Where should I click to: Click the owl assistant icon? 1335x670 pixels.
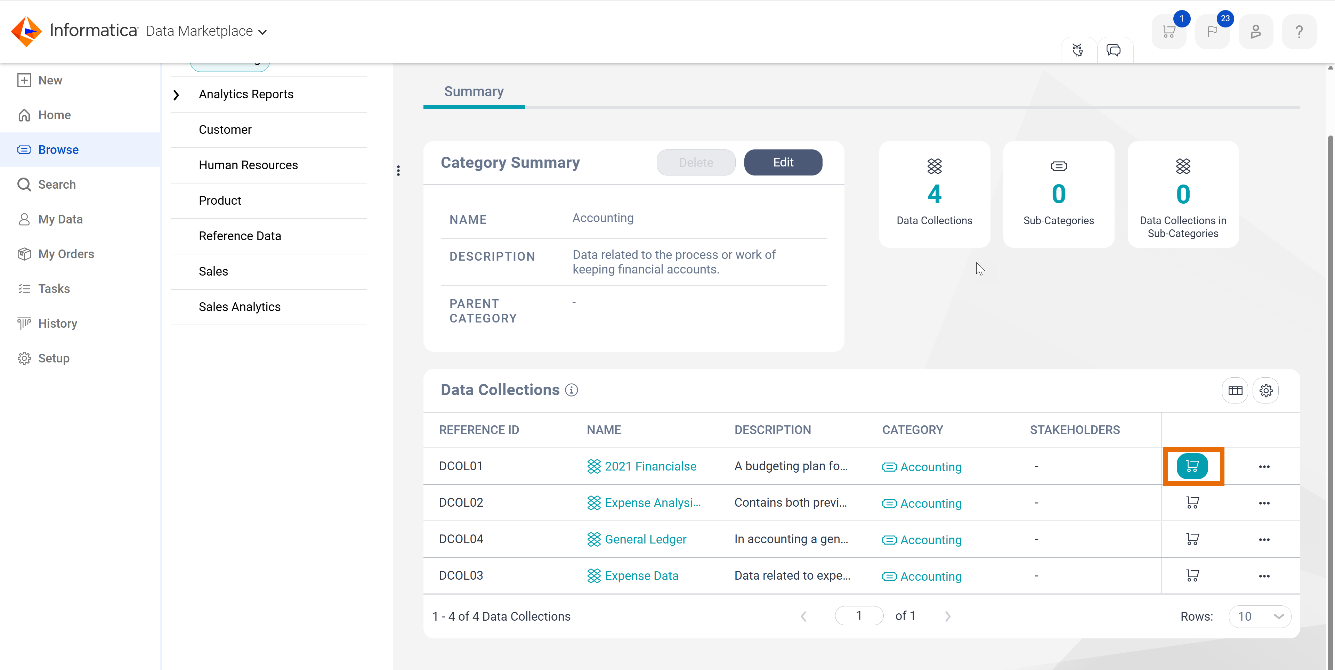(1078, 50)
